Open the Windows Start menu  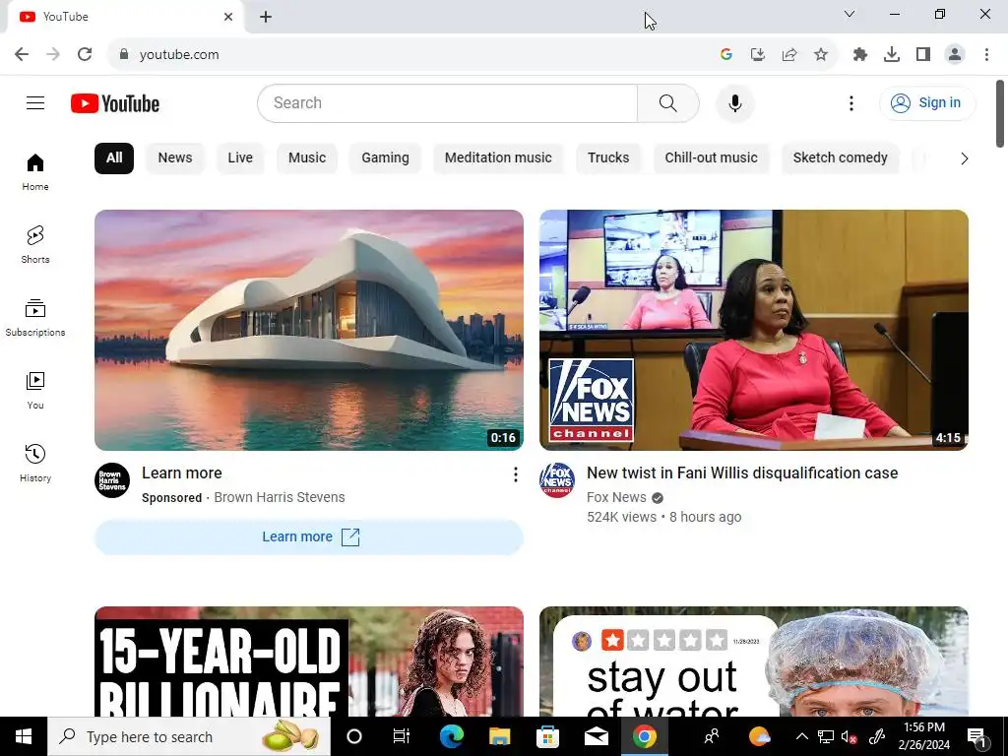coord(24,736)
